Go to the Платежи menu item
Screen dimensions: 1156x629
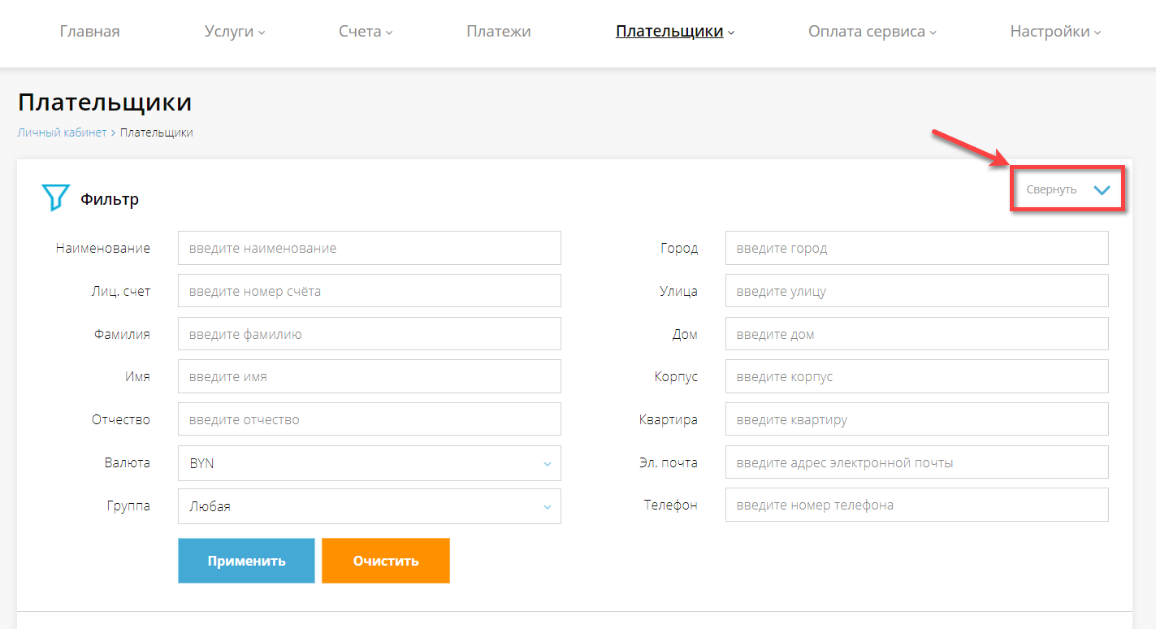[499, 32]
